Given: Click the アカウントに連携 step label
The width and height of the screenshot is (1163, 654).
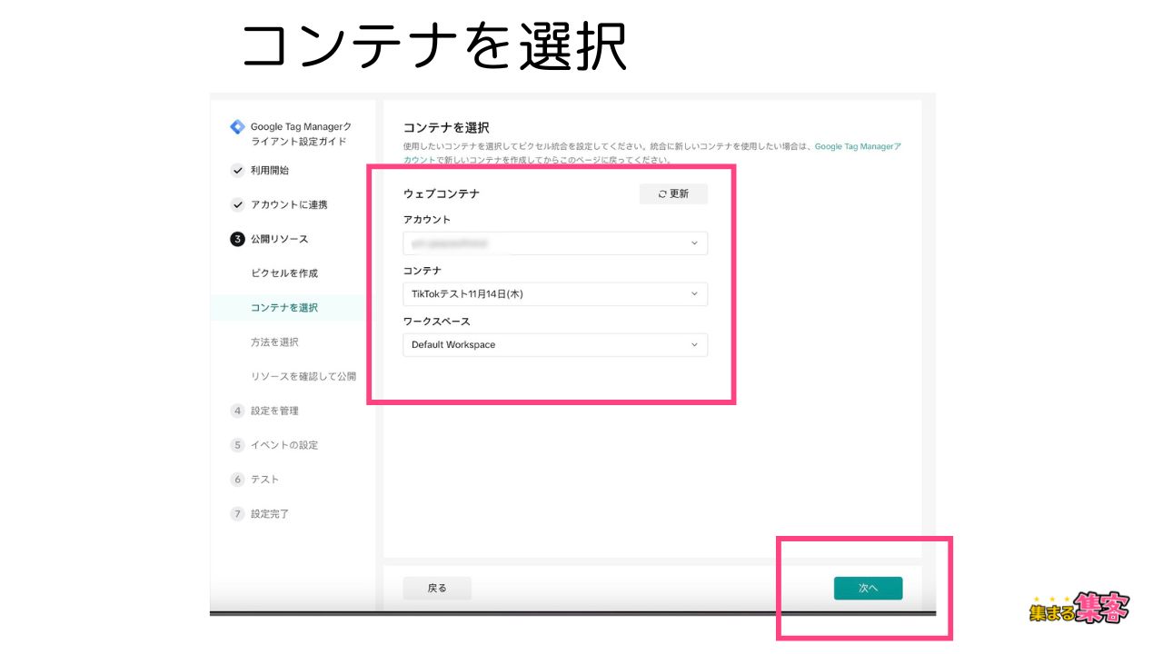Looking at the screenshot, I should [288, 204].
